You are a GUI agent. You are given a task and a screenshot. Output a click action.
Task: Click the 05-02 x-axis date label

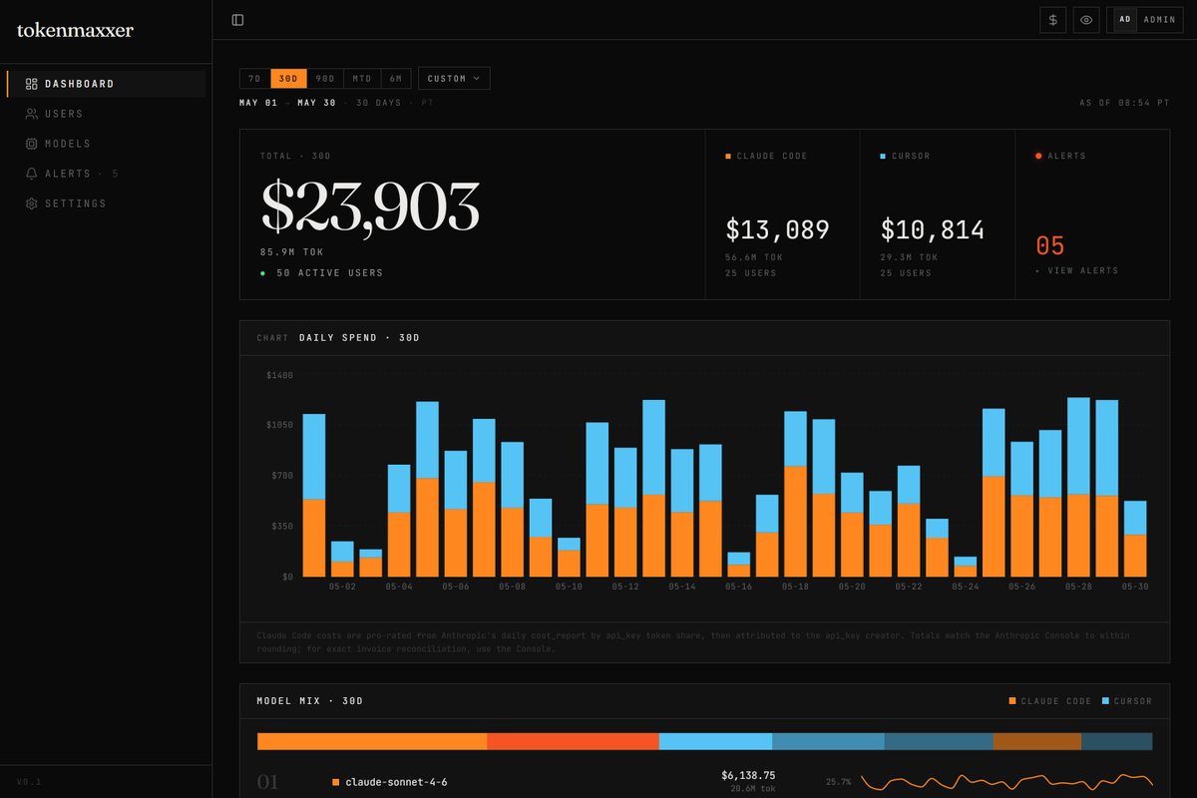point(342,587)
